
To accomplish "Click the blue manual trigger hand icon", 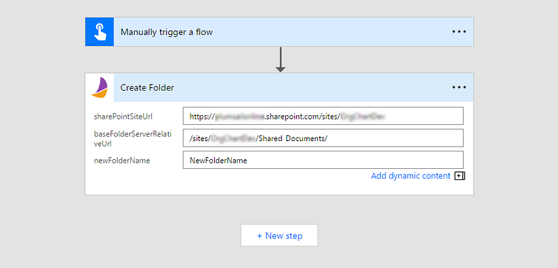I will point(99,31).
